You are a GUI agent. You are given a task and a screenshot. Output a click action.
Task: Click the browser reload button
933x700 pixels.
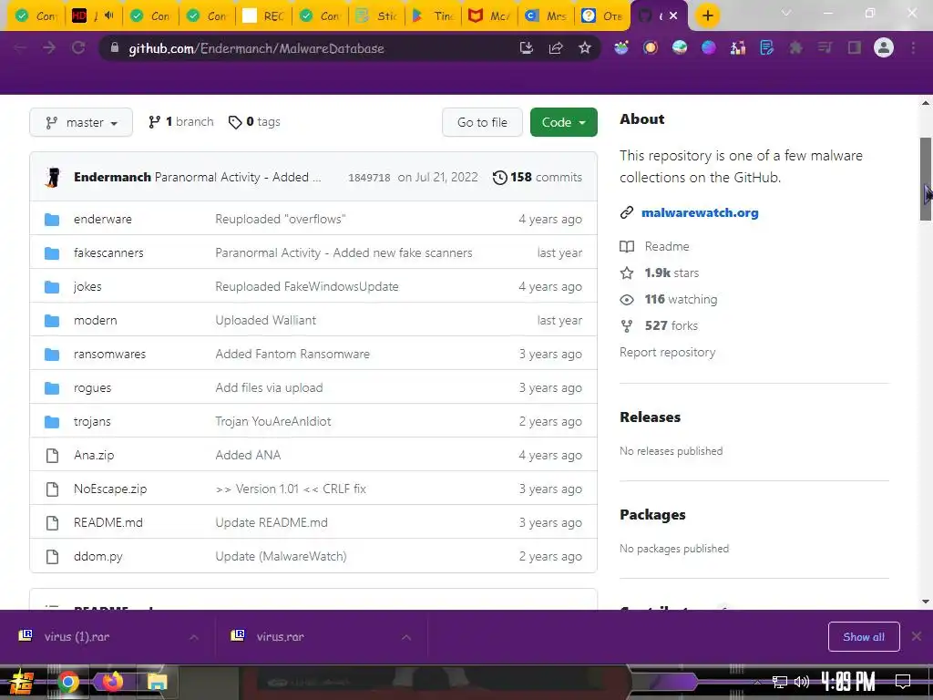point(78,47)
